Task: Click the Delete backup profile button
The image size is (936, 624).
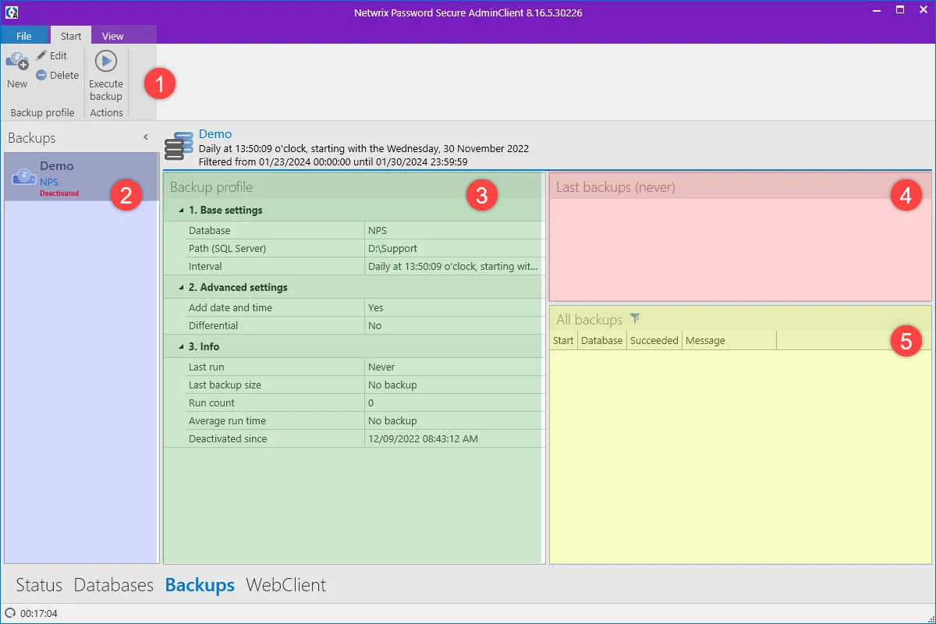Action: (x=57, y=75)
